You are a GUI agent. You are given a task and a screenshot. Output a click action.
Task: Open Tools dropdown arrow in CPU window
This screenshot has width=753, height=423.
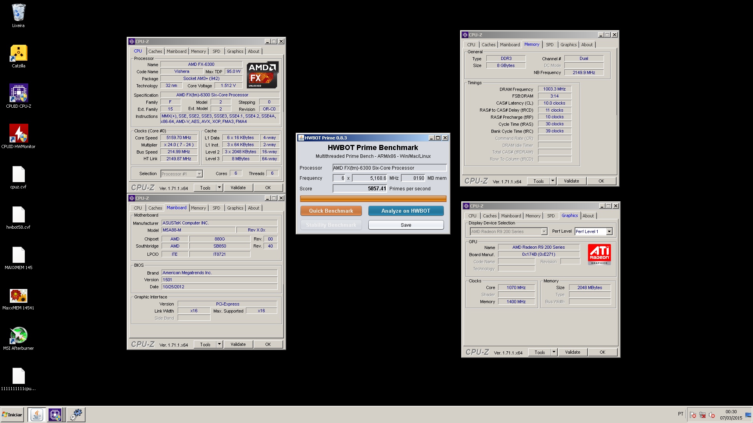[220, 188]
